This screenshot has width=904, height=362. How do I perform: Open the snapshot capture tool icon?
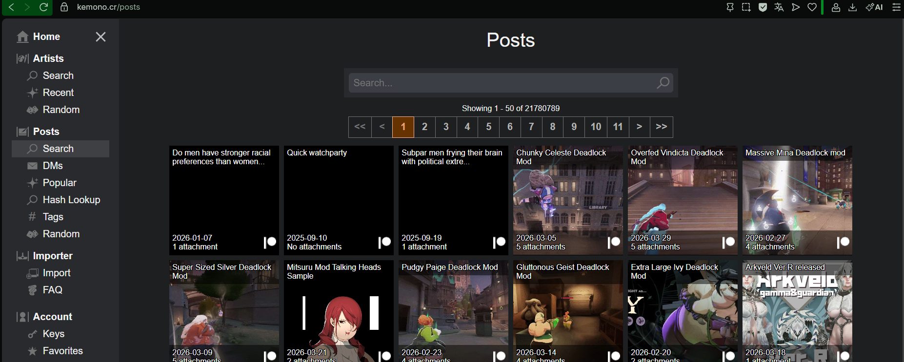746,7
